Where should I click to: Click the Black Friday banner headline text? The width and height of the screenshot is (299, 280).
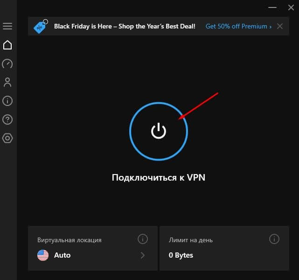(125, 27)
